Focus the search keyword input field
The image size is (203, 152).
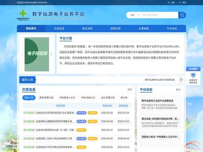(159, 15)
